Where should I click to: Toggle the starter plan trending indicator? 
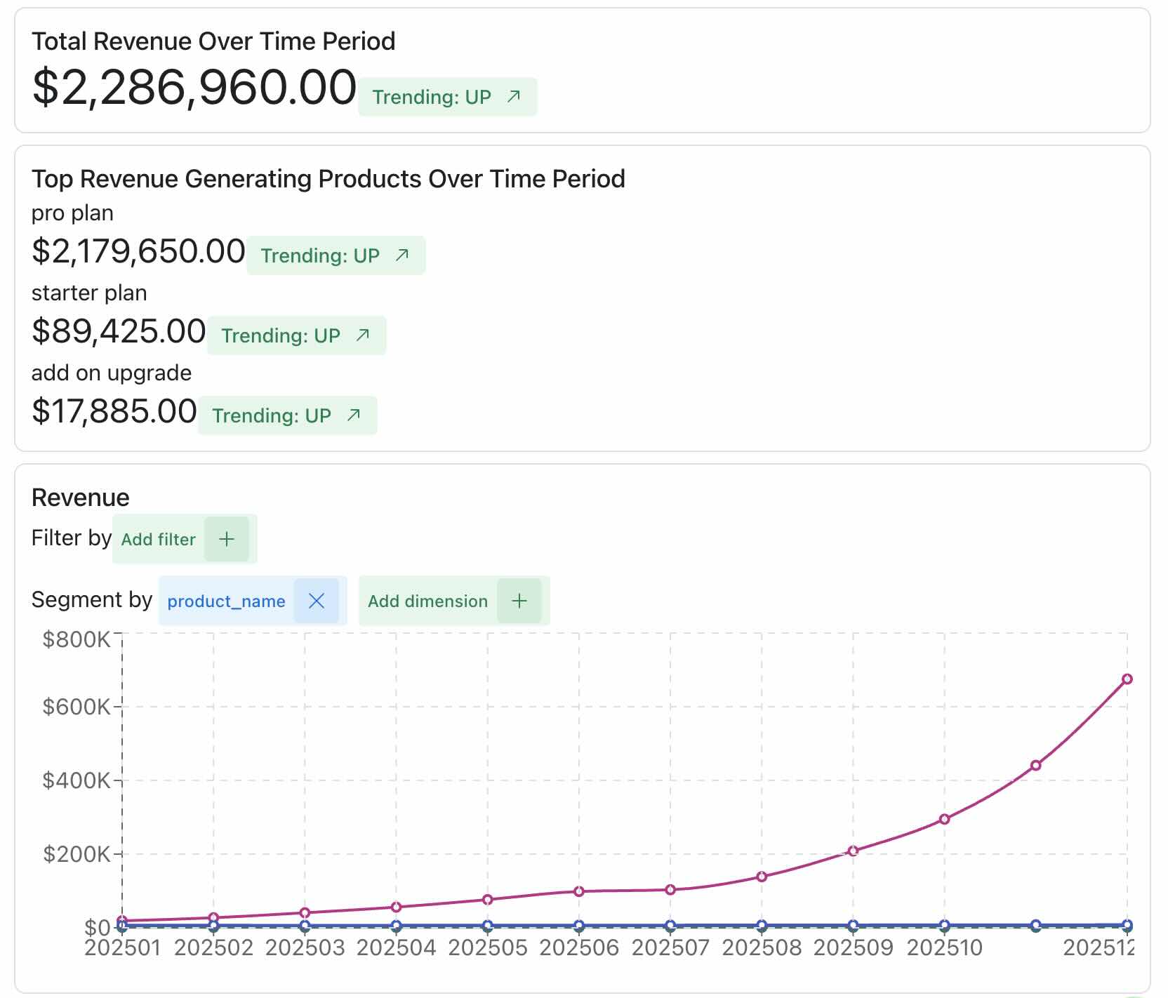pos(296,335)
